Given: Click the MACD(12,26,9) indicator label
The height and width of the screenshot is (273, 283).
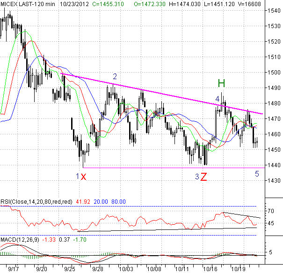Looking at the screenshot, I should [20, 240].
